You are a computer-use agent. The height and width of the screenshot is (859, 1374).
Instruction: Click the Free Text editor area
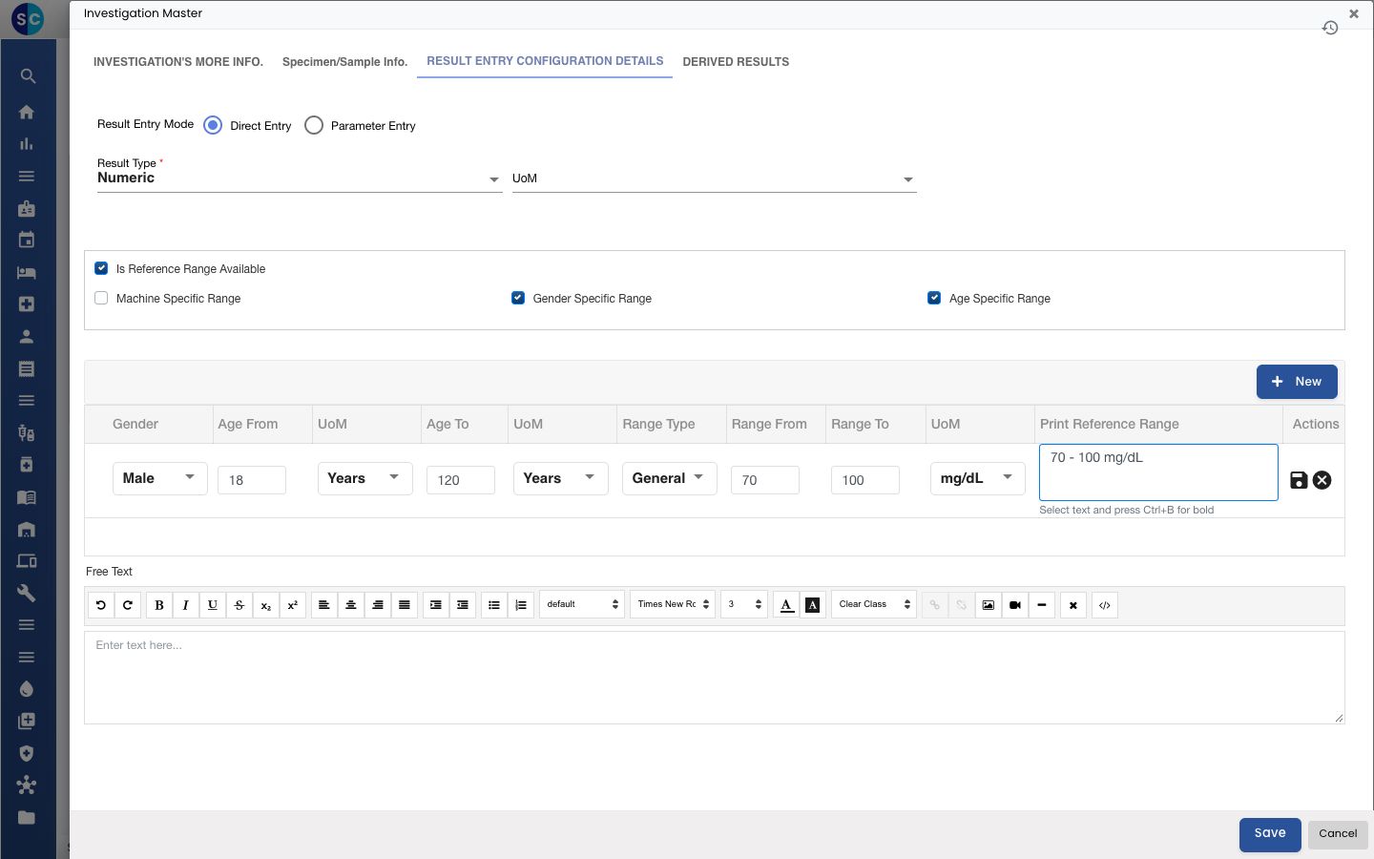715,678
